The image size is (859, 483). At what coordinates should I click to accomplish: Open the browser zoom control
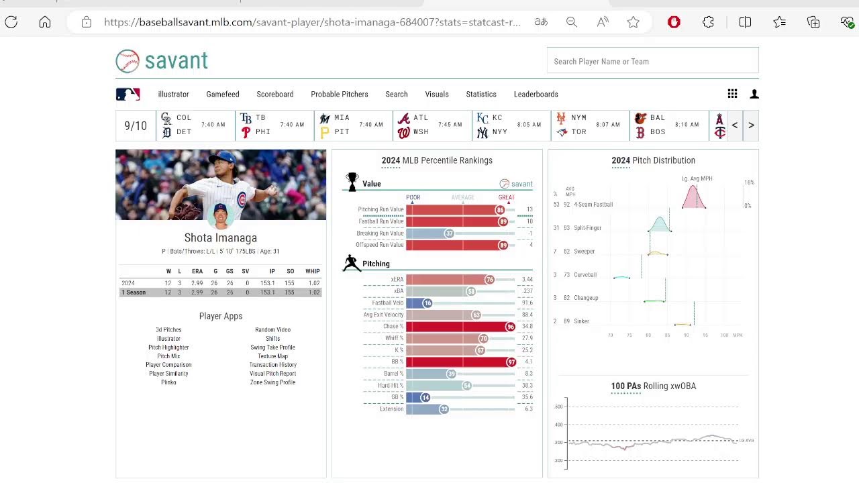coord(572,22)
